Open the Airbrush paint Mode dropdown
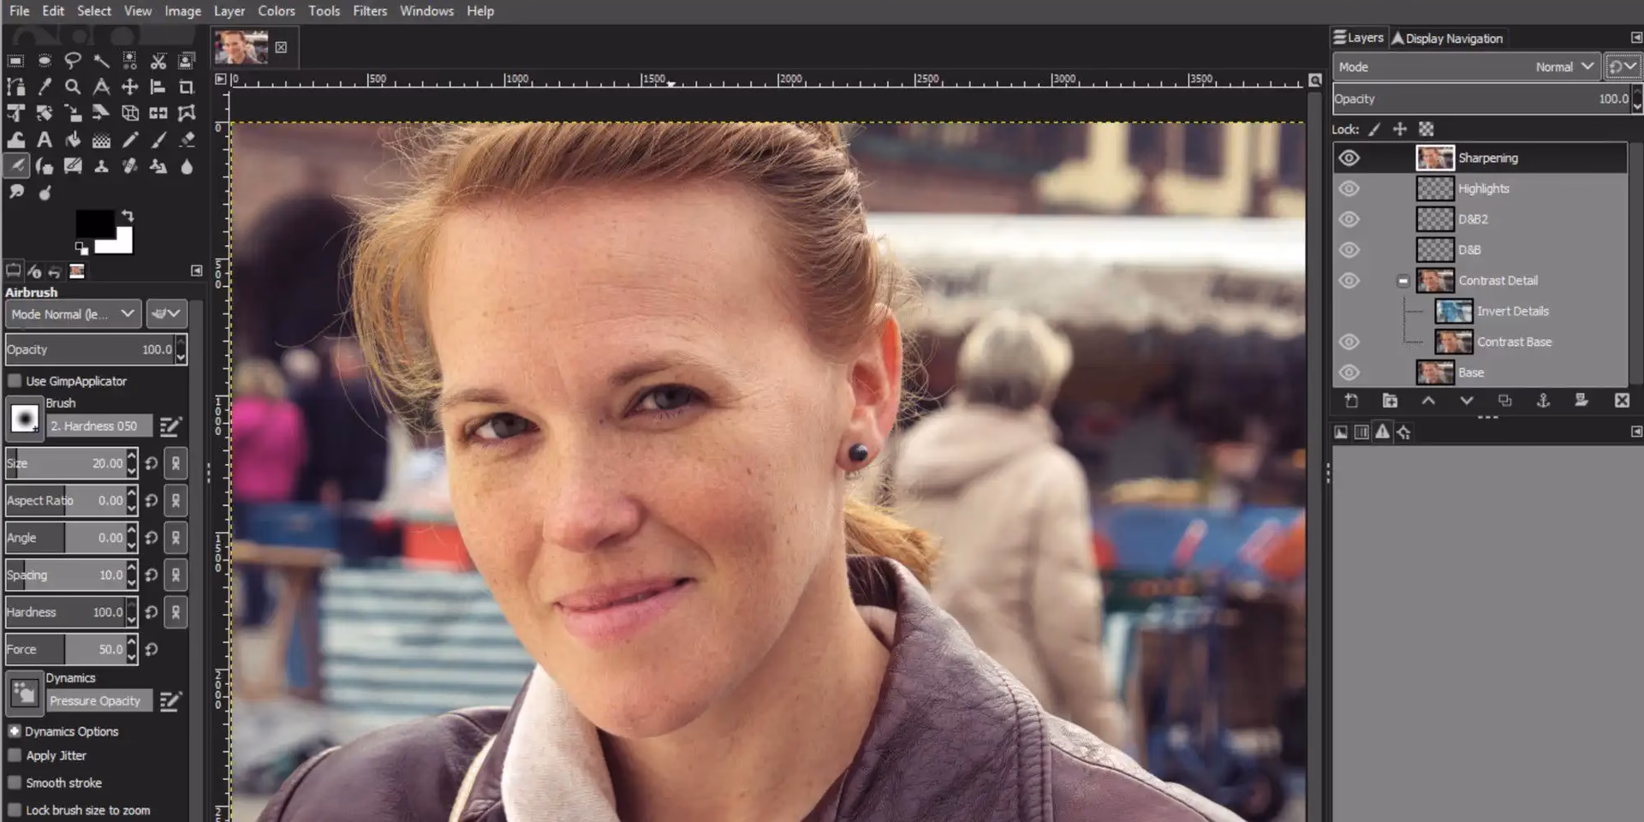1644x822 pixels. [73, 314]
